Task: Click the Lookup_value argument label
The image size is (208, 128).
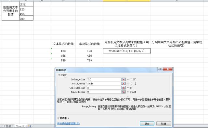Action: coord(78,79)
